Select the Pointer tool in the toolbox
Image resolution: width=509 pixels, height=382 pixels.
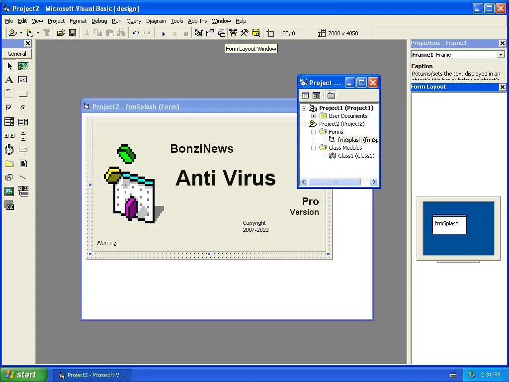9,66
